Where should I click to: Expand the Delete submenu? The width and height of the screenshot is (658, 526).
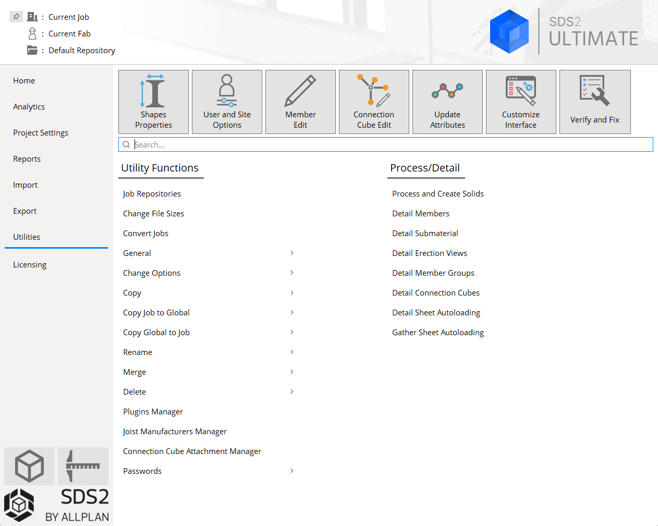coord(292,392)
